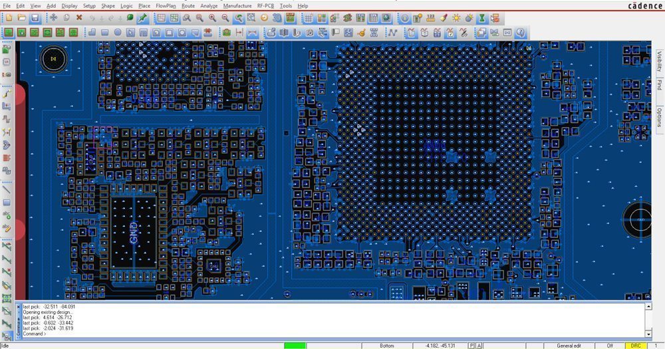Click the paintbrush Assign Color icon
The width and height of the screenshot is (665, 349).
click(x=444, y=18)
